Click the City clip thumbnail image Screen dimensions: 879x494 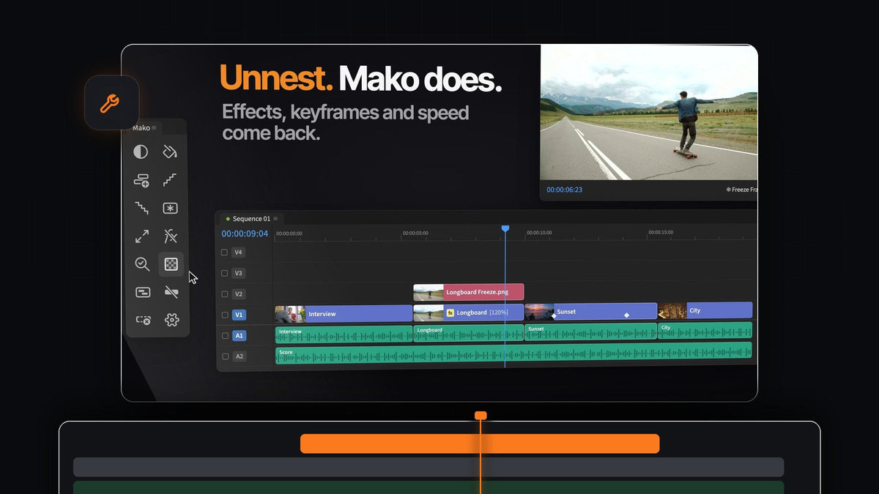coord(672,311)
